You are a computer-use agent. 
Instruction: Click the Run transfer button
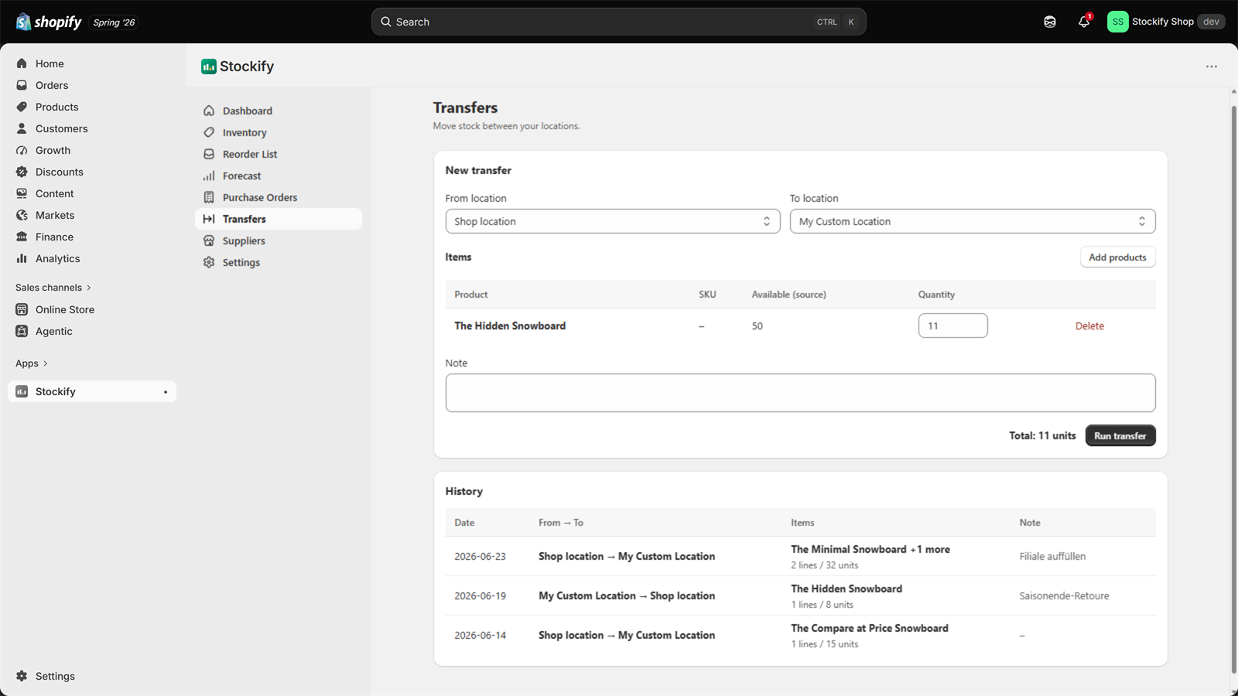(1120, 435)
